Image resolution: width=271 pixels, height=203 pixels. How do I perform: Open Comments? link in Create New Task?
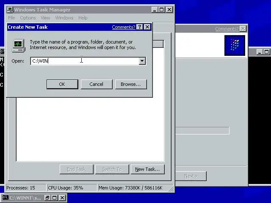(123, 27)
